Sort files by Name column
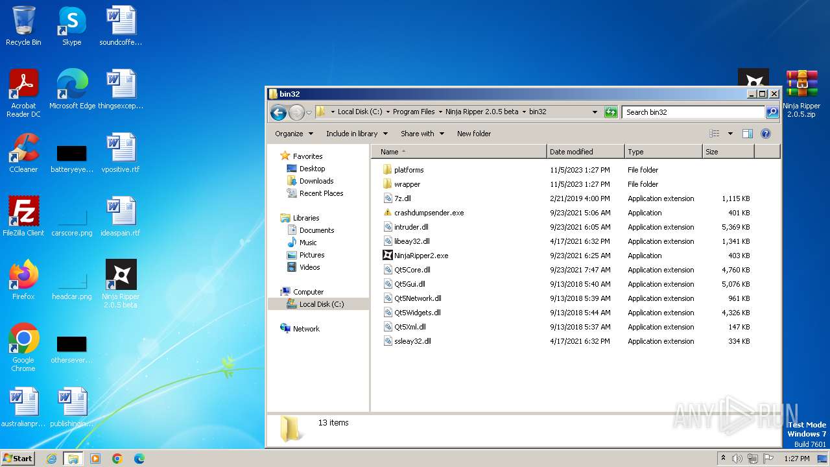The width and height of the screenshot is (830, 467). [459, 152]
